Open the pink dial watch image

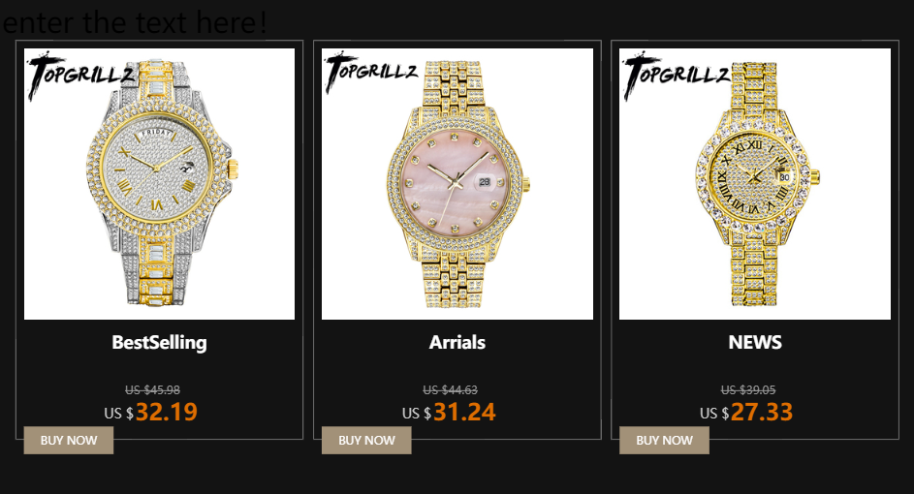457,184
